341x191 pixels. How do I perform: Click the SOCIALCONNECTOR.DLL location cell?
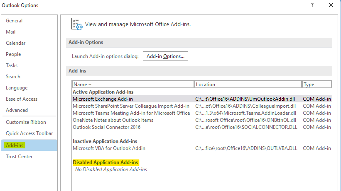[x=246, y=127]
